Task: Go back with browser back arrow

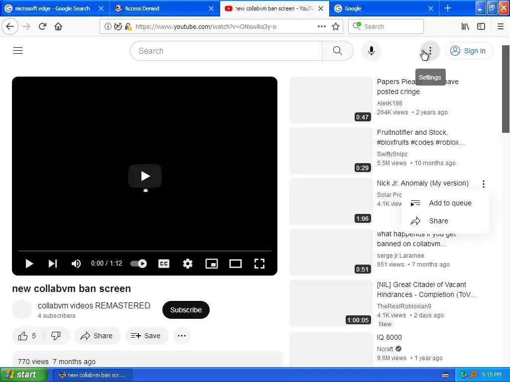Action: tap(10, 26)
